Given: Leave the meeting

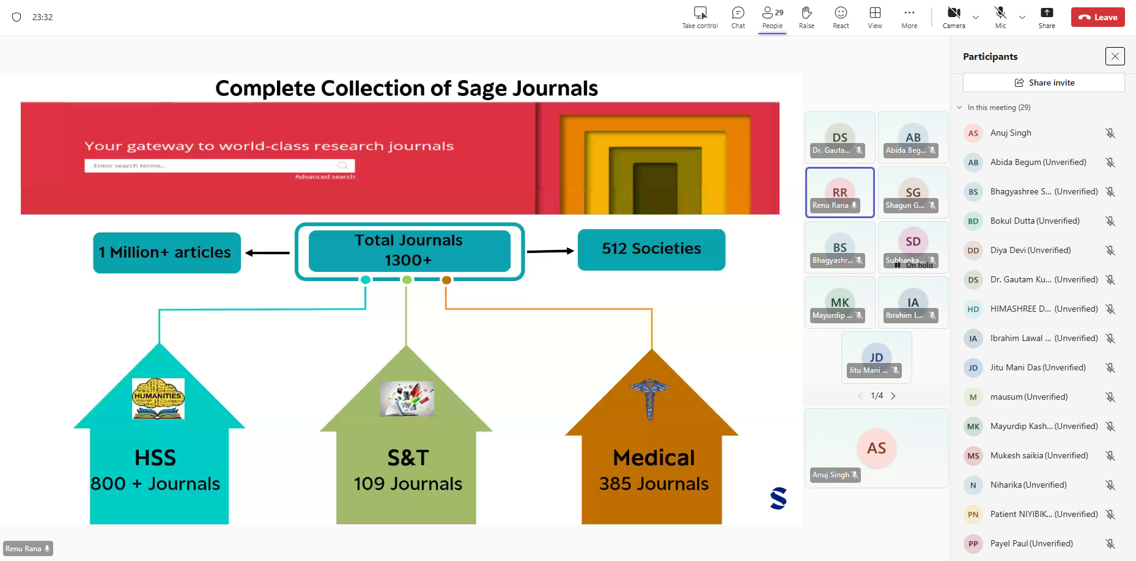Looking at the screenshot, I should pyautogui.click(x=1097, y=17).
